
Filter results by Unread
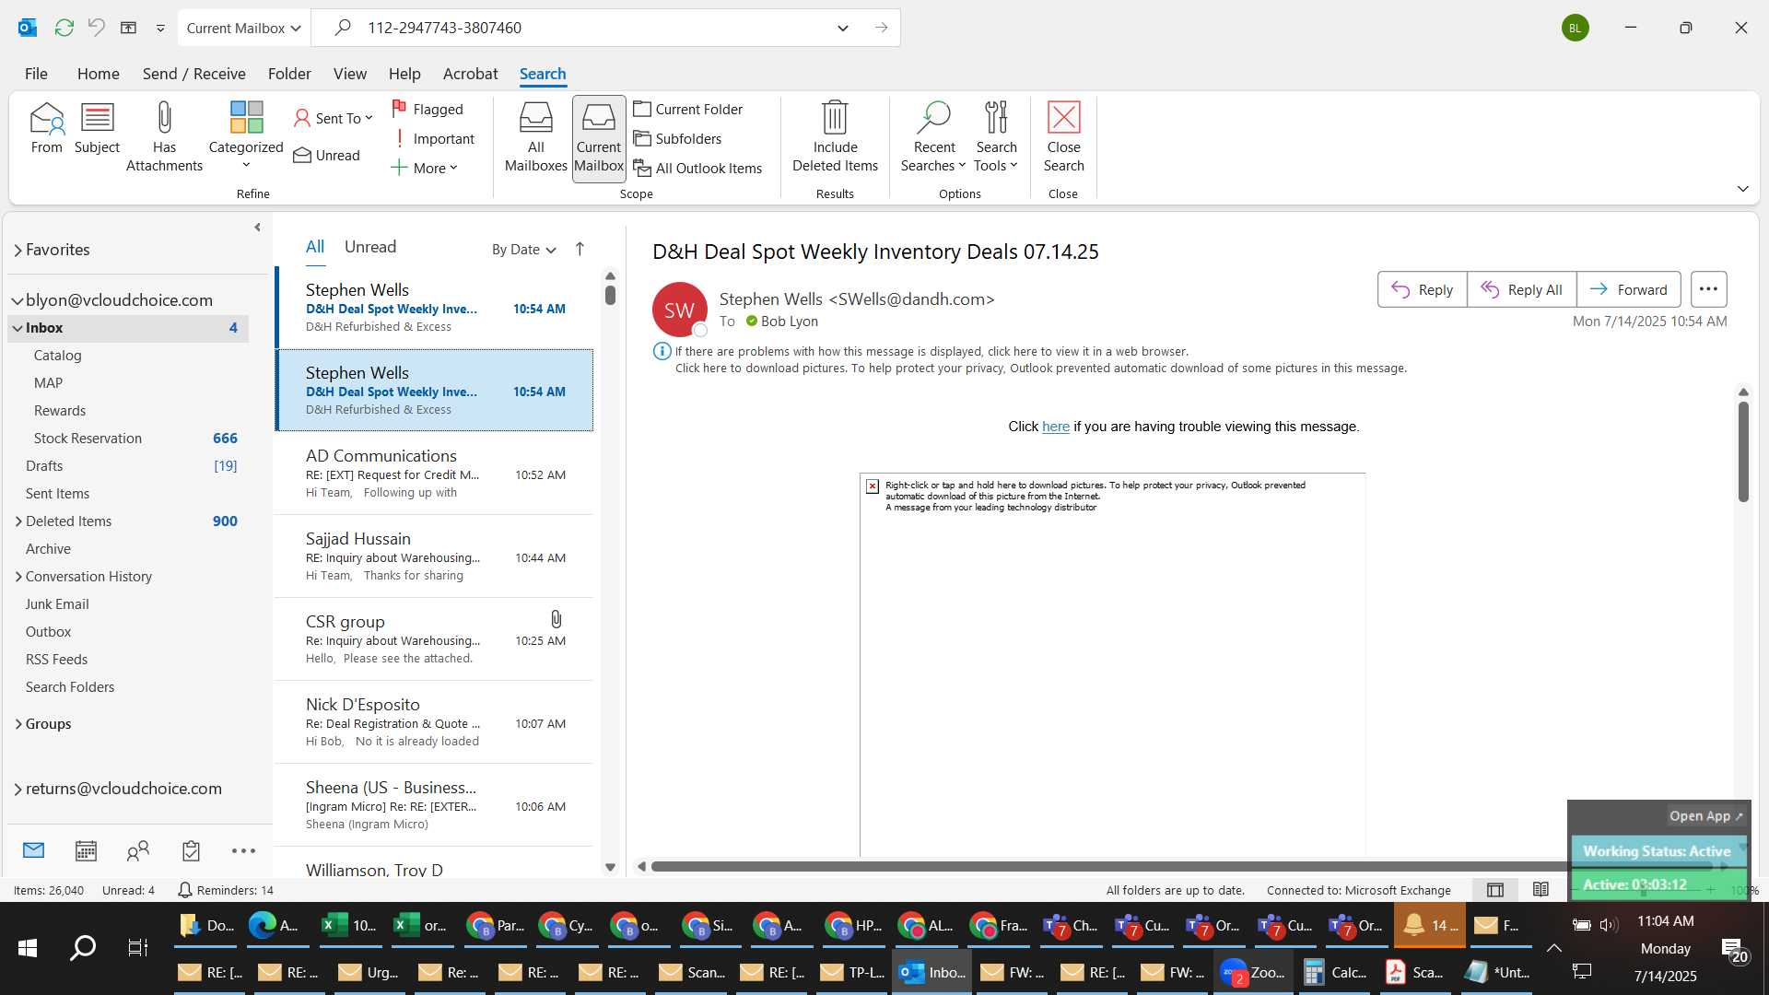click(x=326, y=155)
